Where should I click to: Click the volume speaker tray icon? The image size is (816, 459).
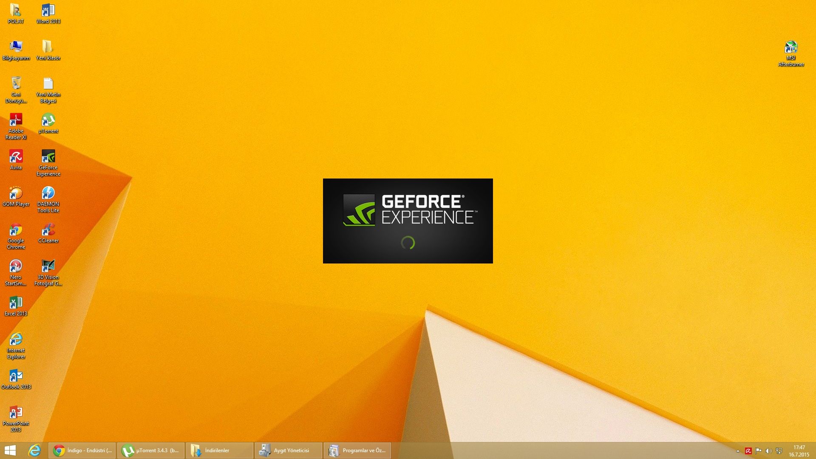tap(768, 451)
